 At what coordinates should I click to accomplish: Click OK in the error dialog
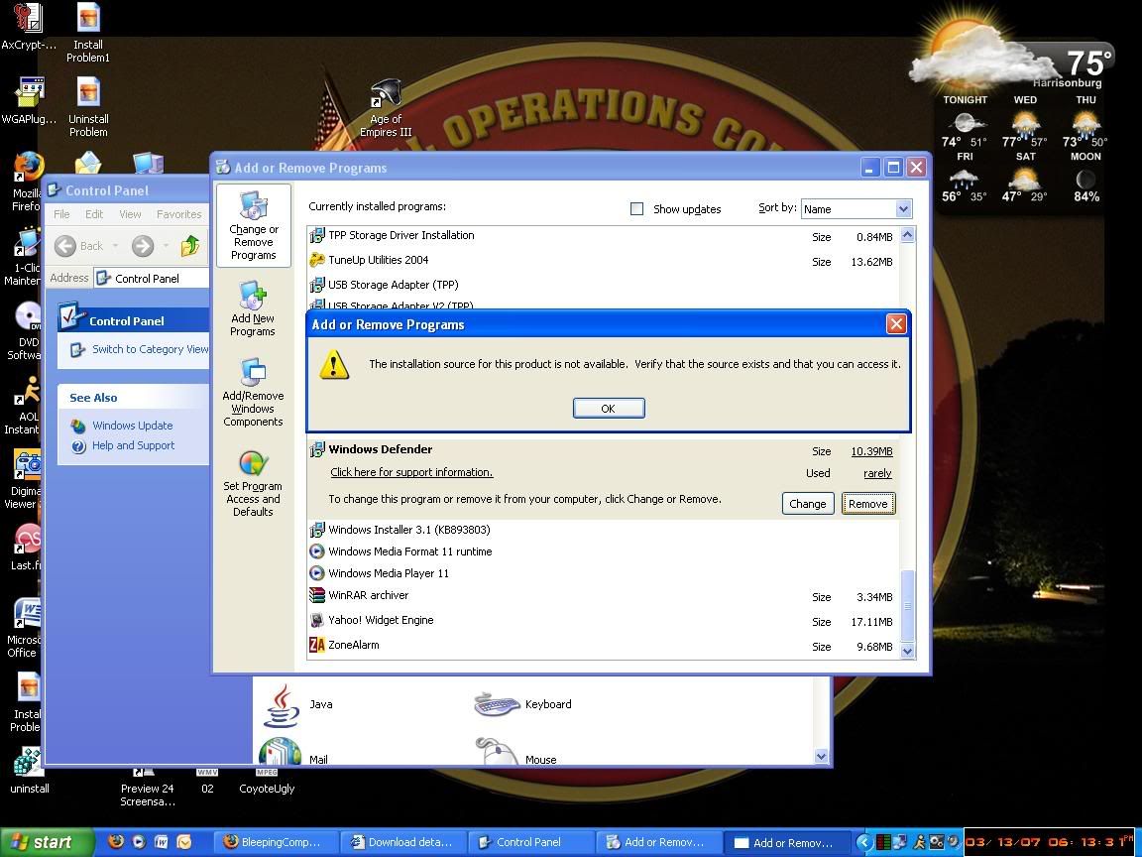point(608,408)
